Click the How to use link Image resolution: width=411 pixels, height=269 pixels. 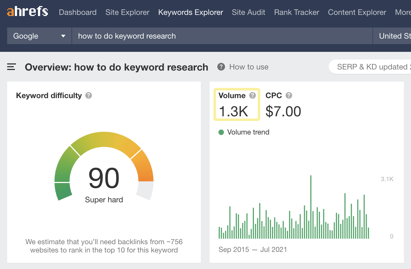(249, 67)
